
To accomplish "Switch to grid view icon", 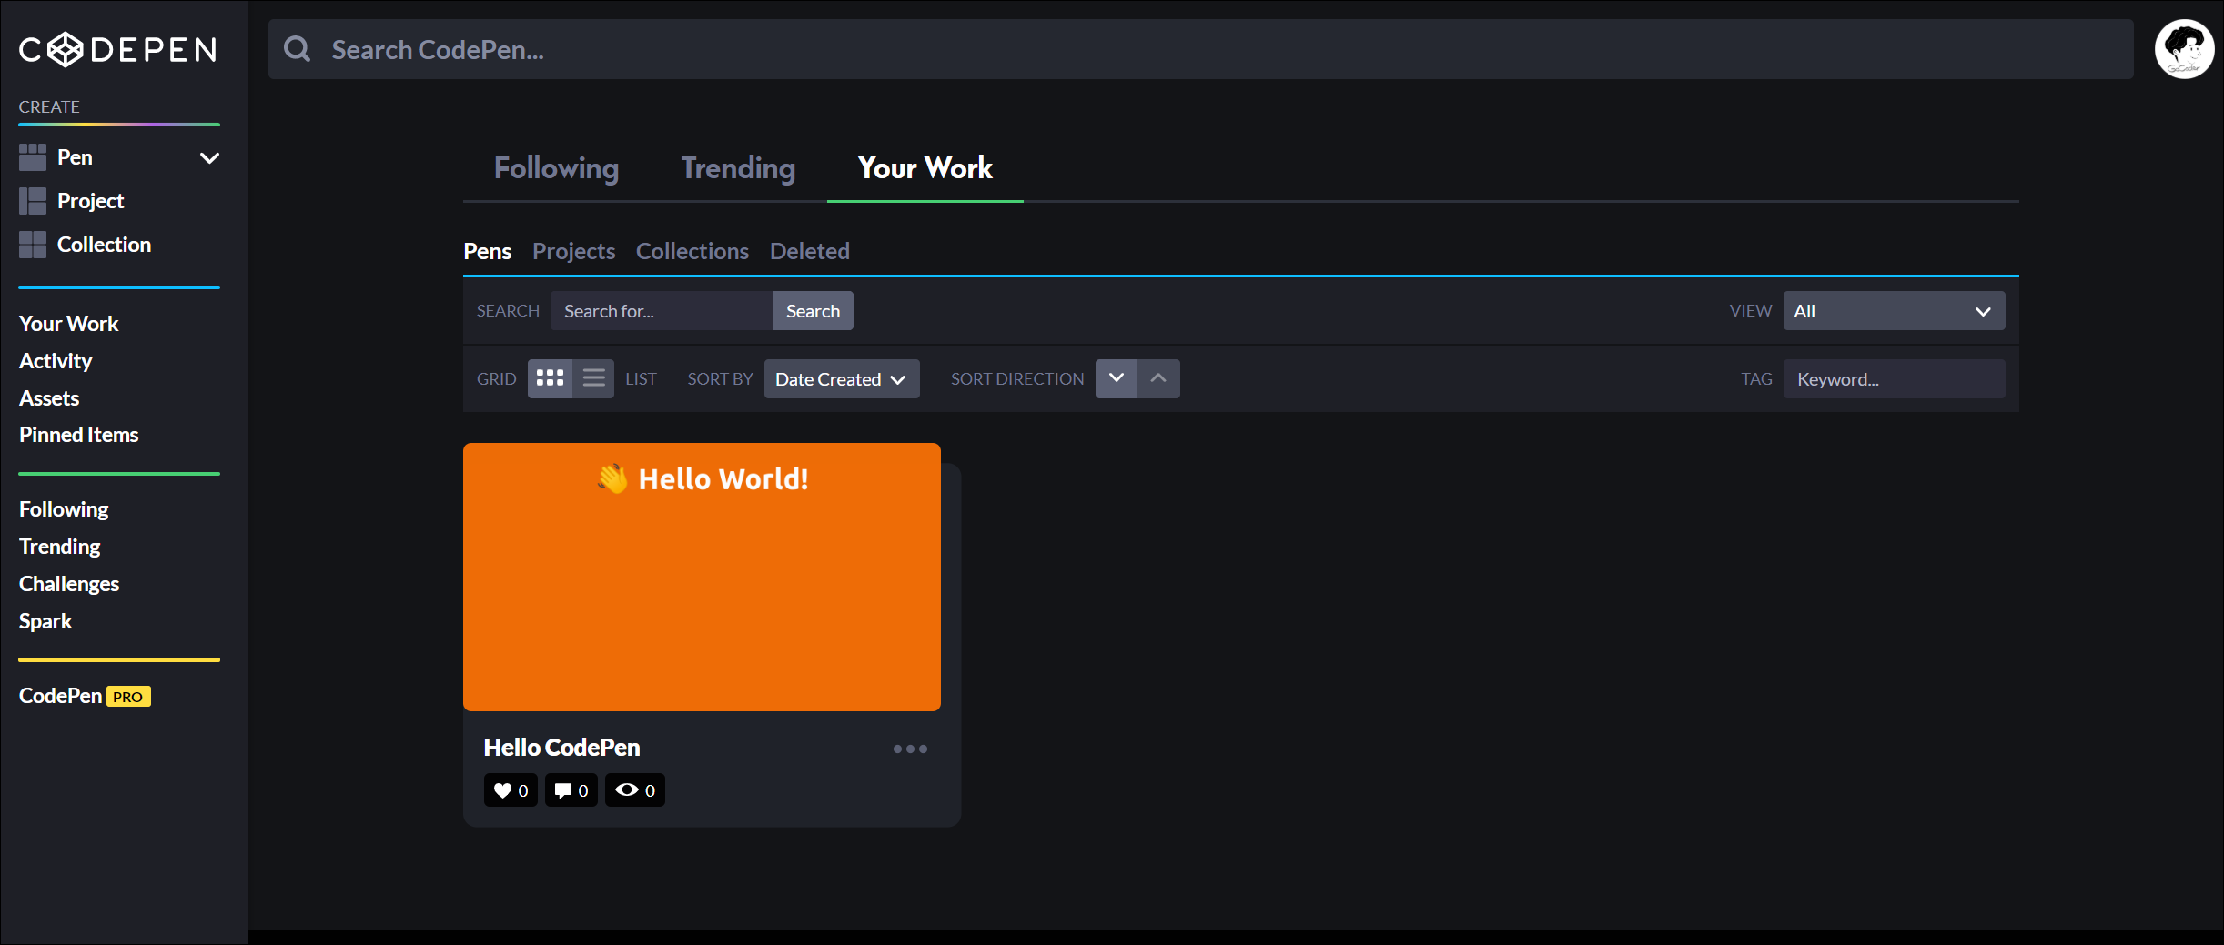I will (550, 378).
